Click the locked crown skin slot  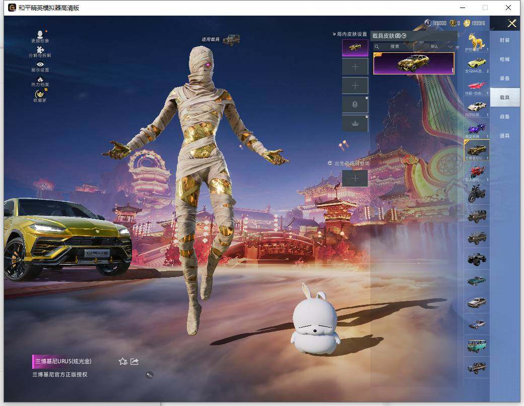355,123
